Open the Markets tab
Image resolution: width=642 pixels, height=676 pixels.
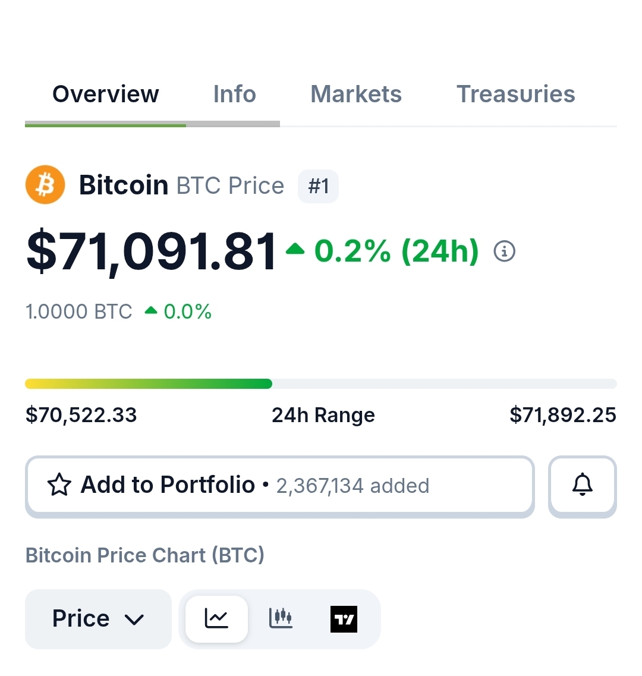(355, 95)
